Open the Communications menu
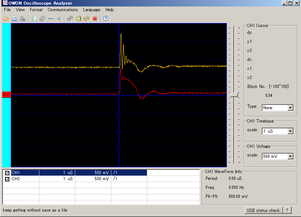The image size is (301, 217). tap(63, 10)
